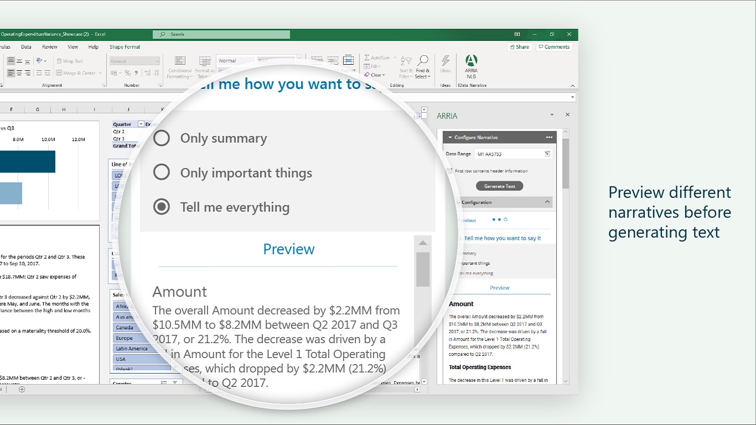This screenshot has height=425, width=756.
Task: Middle-align cell contents vertically
Action: pos(19,61)
